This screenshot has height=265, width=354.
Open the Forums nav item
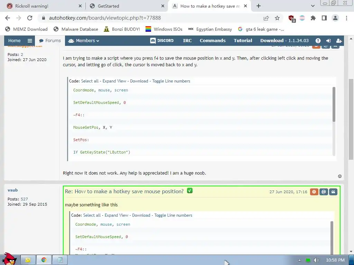(50, 41)
